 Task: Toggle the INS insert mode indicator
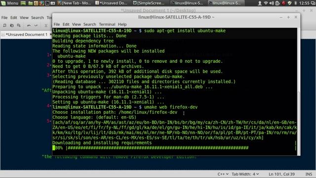309,174
